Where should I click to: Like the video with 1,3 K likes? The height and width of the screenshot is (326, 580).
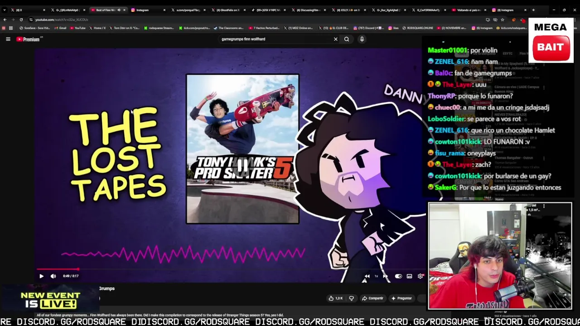pyautogui.click(x=336, y=298)
